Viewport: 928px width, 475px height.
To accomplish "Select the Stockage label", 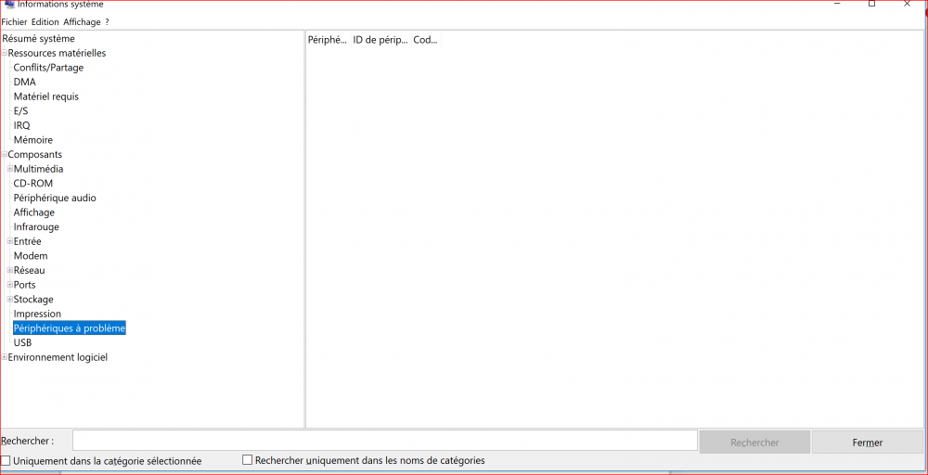I will [x=33, y=300].
